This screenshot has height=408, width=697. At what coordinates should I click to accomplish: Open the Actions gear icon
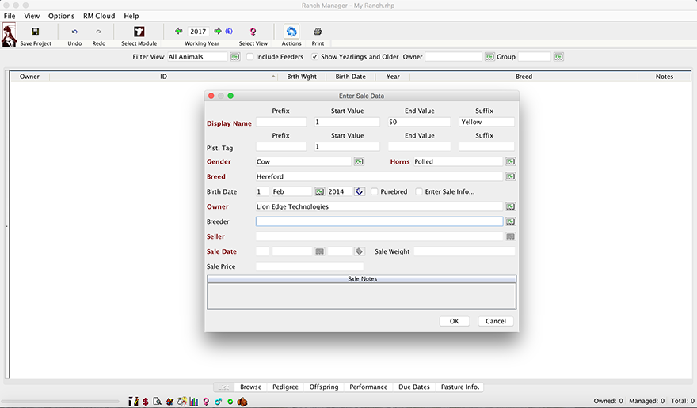(x=291, y=32)
